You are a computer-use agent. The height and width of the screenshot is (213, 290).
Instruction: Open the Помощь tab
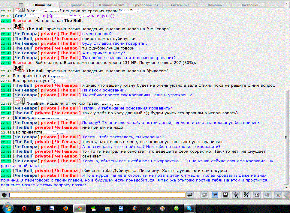pyautogui.click(x=215, y=5)
